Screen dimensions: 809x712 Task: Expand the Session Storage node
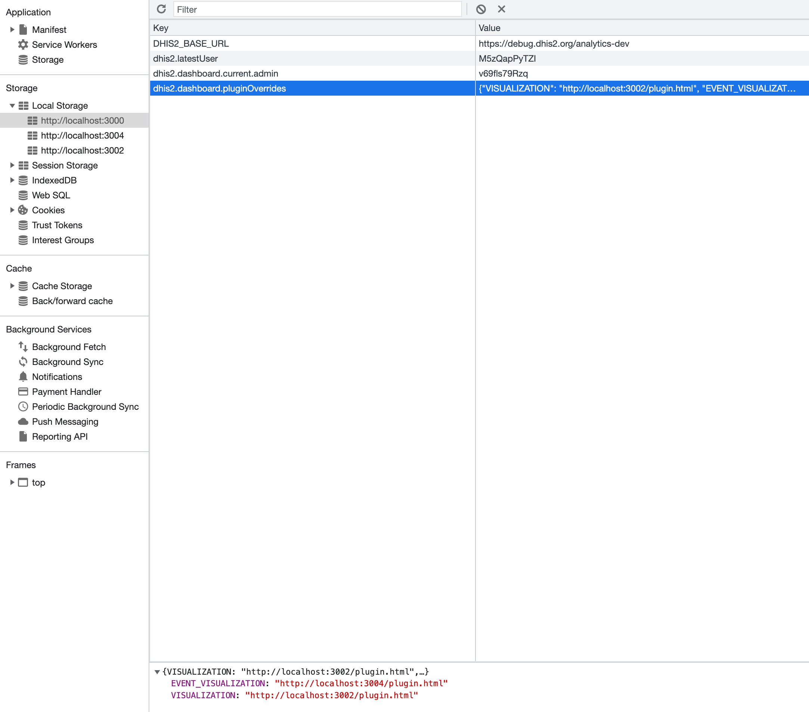(x=12, y=165)
